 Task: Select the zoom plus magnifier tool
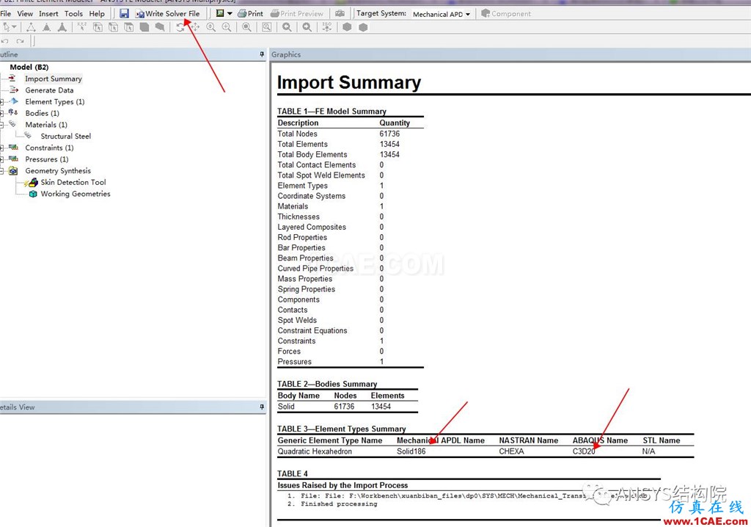click(x=227, y=27)
